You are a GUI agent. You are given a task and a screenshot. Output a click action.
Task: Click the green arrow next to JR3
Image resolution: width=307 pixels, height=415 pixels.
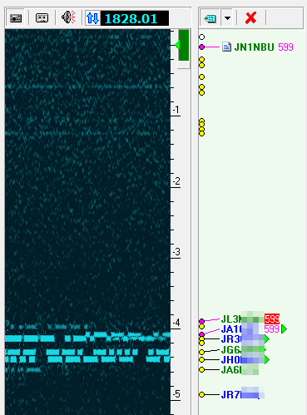267,339
